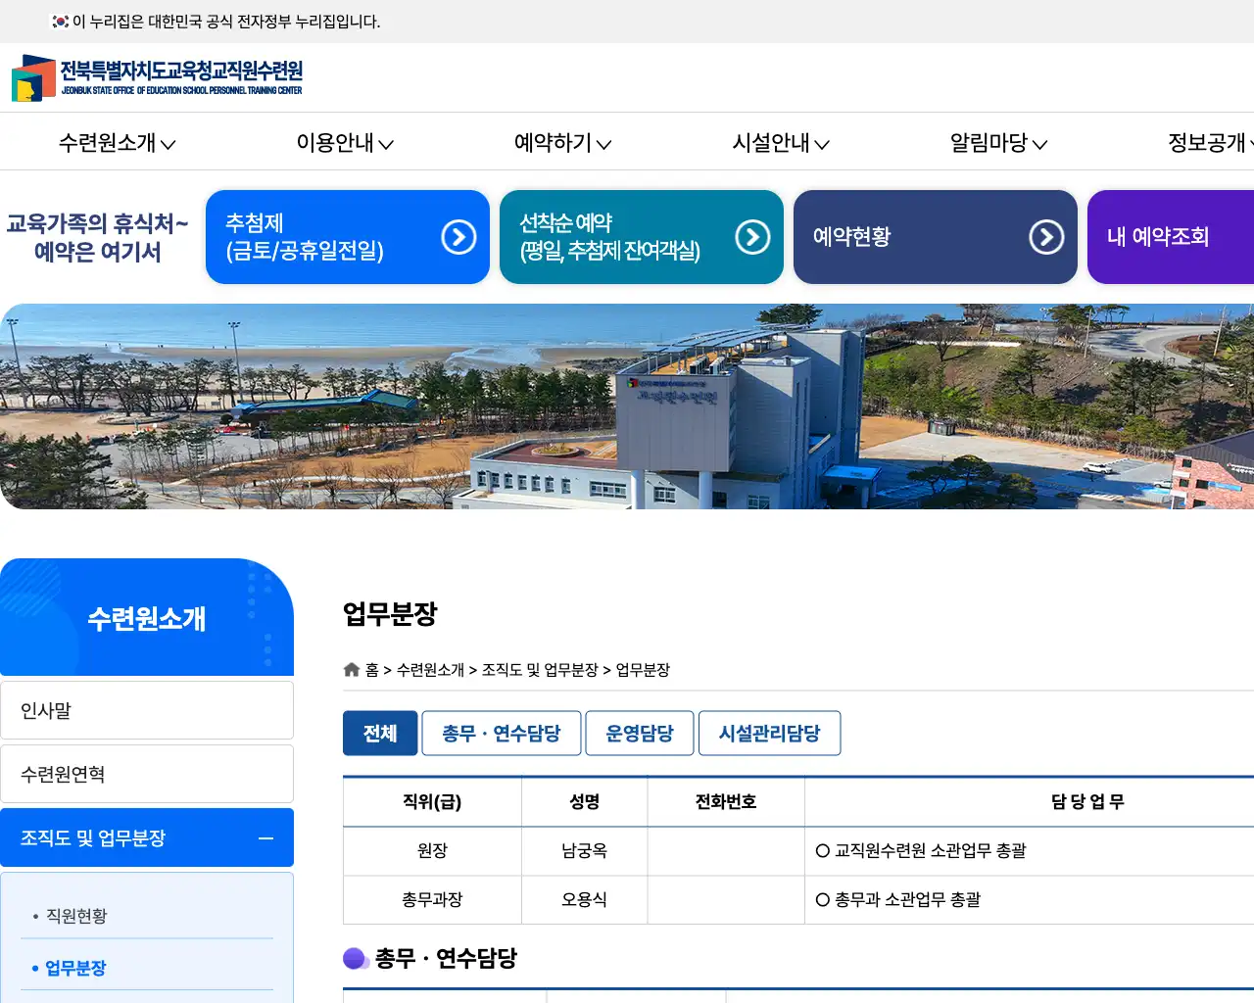Expand the 이용안내 navigation dropdown
The image size is (1254, 1003).
[x=345, y=142]
